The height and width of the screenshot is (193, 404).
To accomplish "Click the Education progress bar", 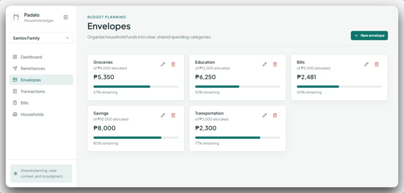I will pos(238,86).
